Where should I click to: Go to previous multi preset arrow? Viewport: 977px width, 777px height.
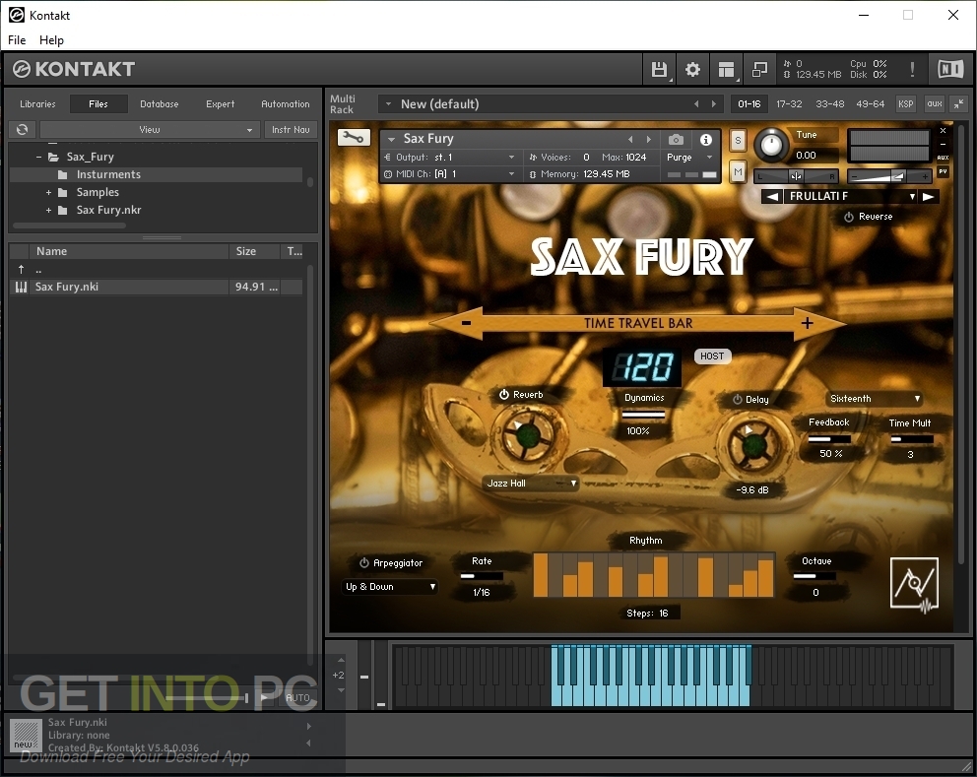coord(696,104)
